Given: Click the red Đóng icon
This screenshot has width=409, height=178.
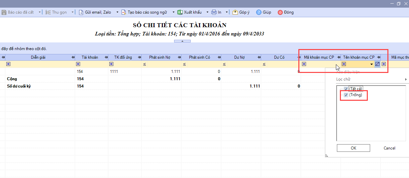Looking at the screenshot, I should [280, 12].
